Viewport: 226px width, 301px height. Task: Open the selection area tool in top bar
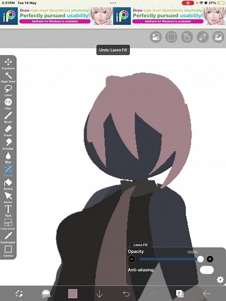pyautogui.click(x=172, y=36)
